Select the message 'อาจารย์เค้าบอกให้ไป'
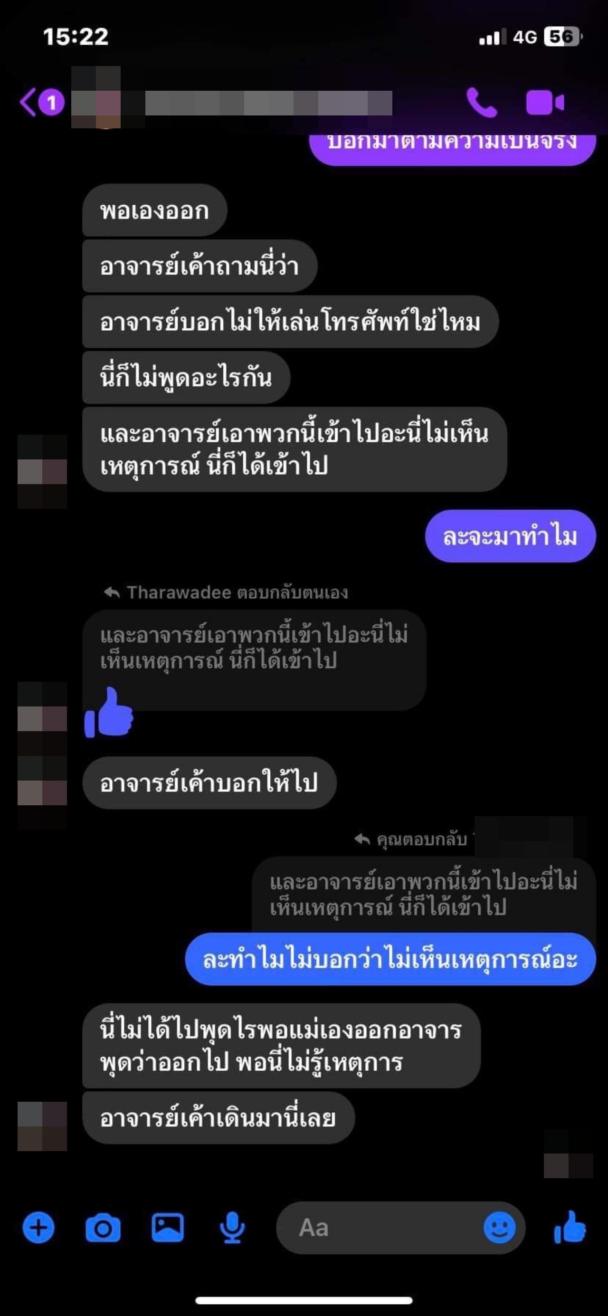This screenshot has width=608, height=1316. point(209,782)
